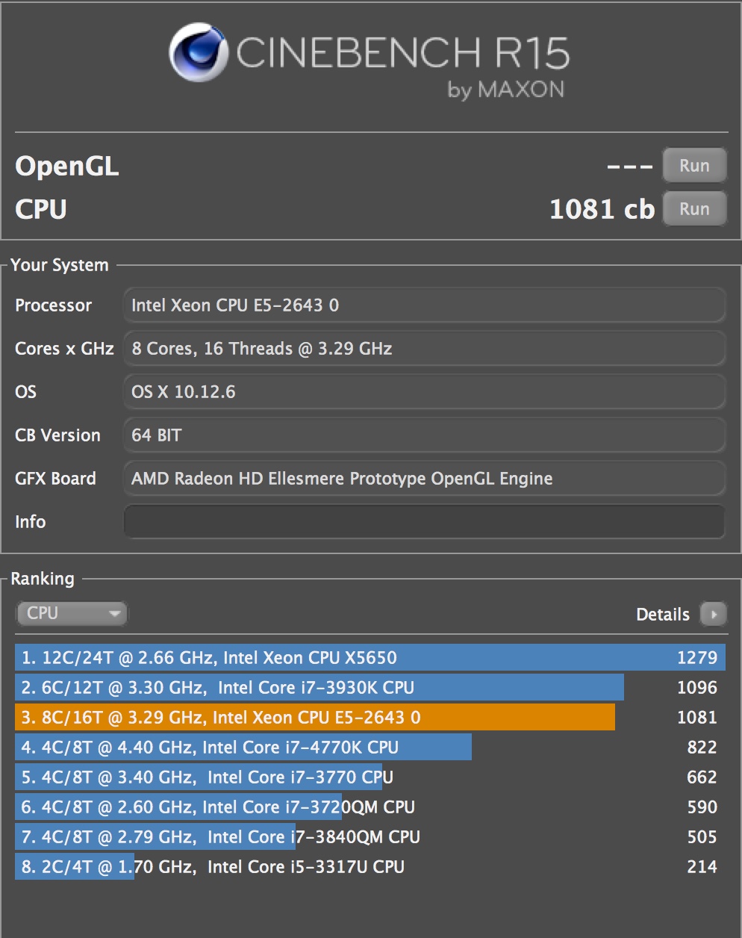
Task: Click the Info text field
Action: click(x=423, y=521)
